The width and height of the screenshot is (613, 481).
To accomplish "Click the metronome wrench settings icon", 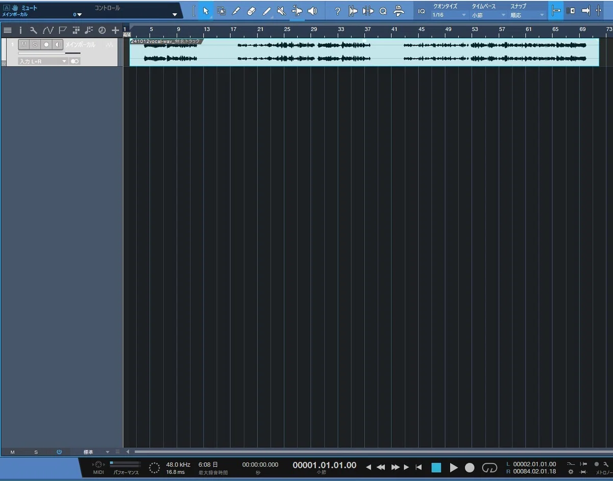I will point(605,464).
